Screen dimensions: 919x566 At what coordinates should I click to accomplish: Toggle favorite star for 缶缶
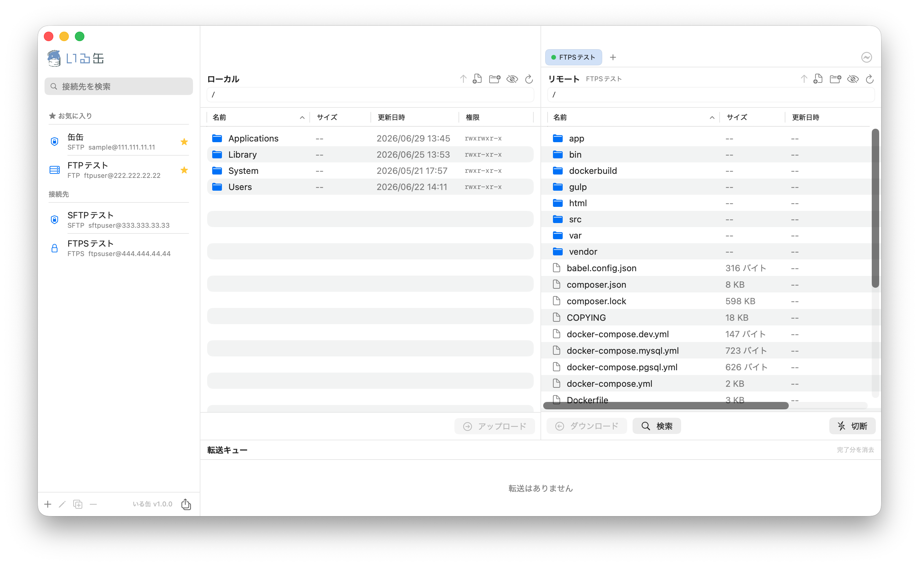(x=184, y=142)
